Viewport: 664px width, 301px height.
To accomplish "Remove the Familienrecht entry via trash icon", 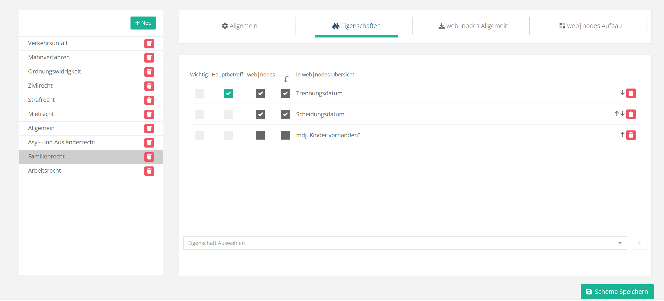I will 149,157.
